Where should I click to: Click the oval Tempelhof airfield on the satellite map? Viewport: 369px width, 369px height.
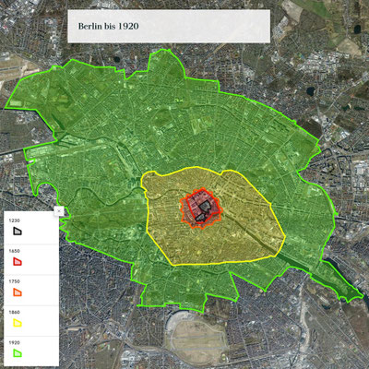point(196,339)
